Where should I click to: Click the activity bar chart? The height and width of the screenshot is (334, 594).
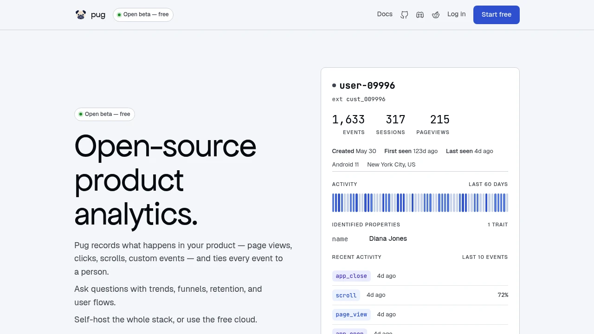tap(420, 203)
